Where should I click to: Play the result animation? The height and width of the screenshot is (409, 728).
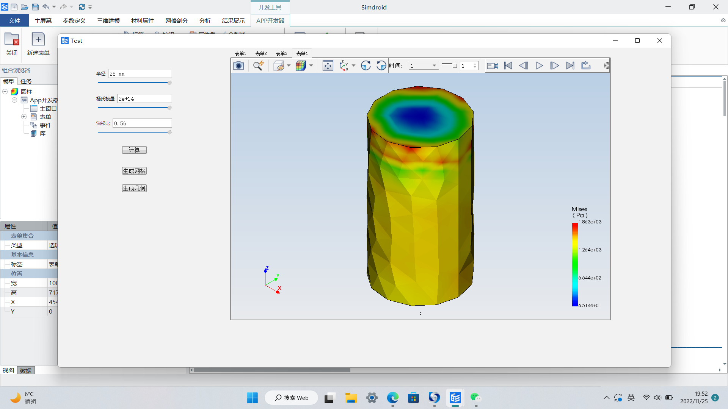[539, 66]
